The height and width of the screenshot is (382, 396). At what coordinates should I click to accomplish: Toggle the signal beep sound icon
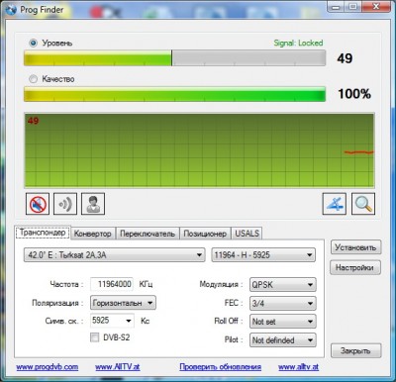point(65,204)
